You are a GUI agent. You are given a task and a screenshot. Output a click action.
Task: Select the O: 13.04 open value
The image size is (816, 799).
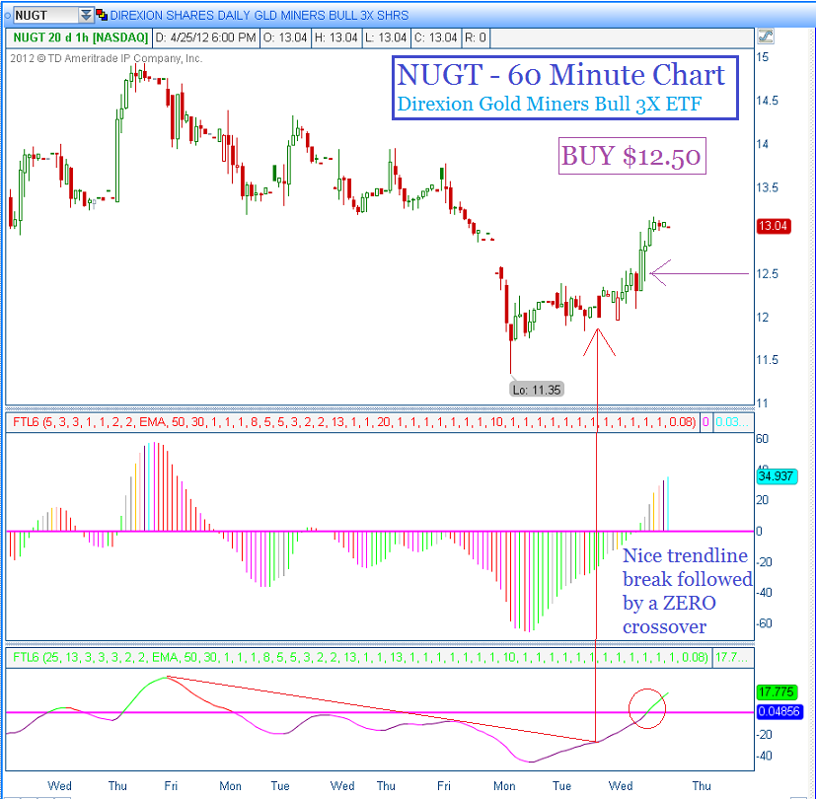[x=285, y=37]
